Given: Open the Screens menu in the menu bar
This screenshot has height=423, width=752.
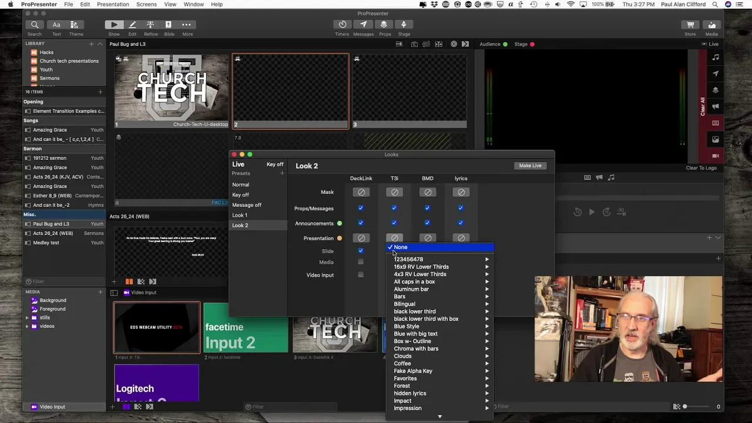Looking at the screenshot, I should pyautogui.click(x=146, y=4).
